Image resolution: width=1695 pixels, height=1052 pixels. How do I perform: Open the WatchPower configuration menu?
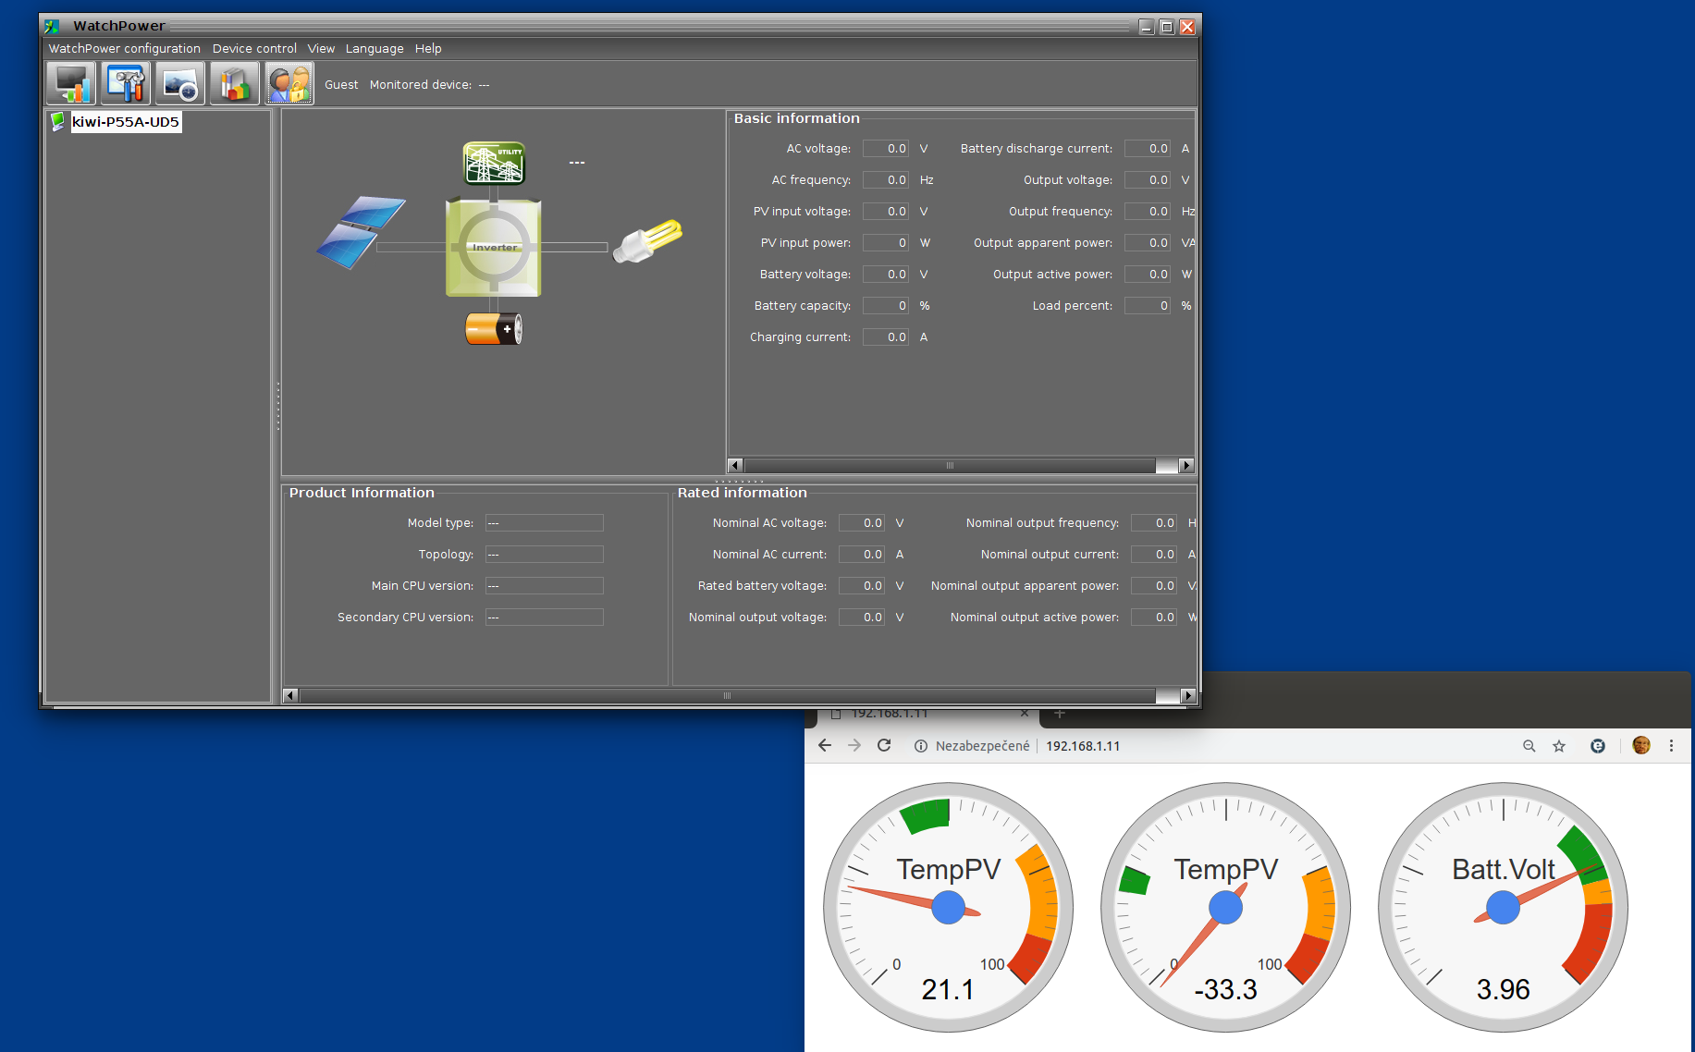coord(124,49)
